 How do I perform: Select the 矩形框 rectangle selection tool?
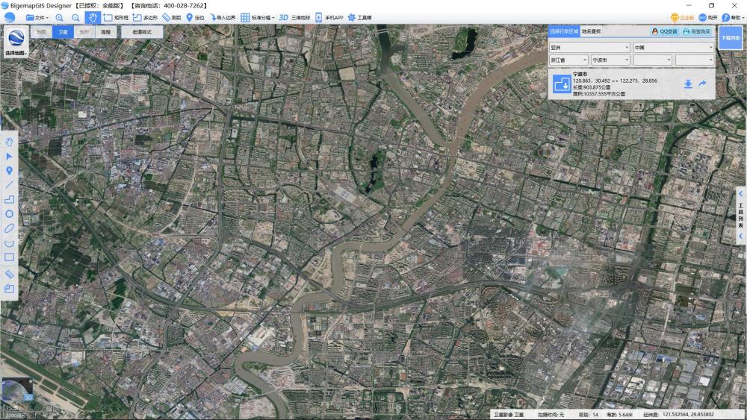click(117, 18)
